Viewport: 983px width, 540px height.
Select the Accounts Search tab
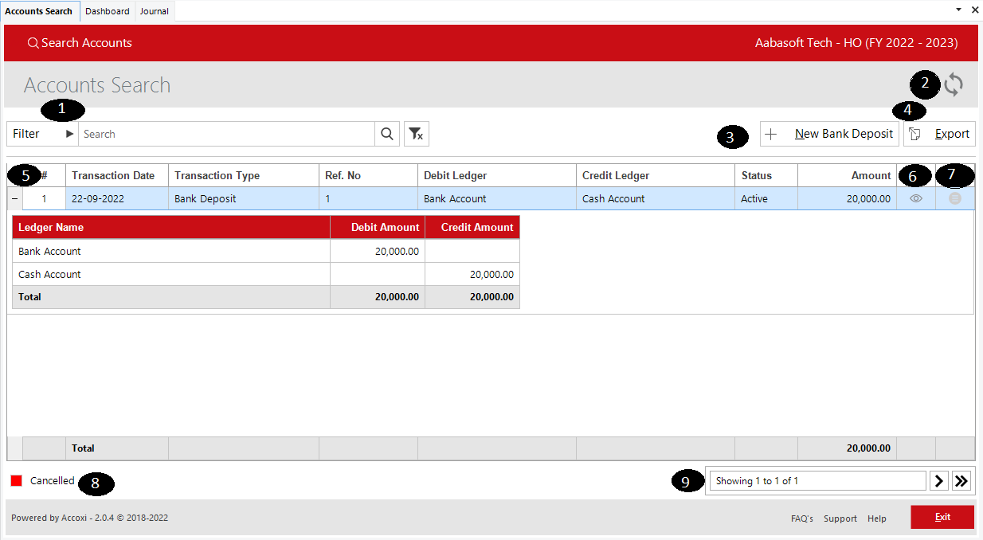[39, 11]
